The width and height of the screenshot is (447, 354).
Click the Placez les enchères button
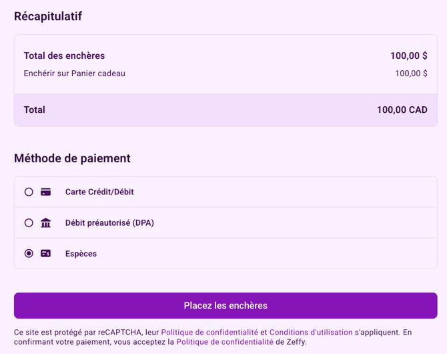click(226, 305)
